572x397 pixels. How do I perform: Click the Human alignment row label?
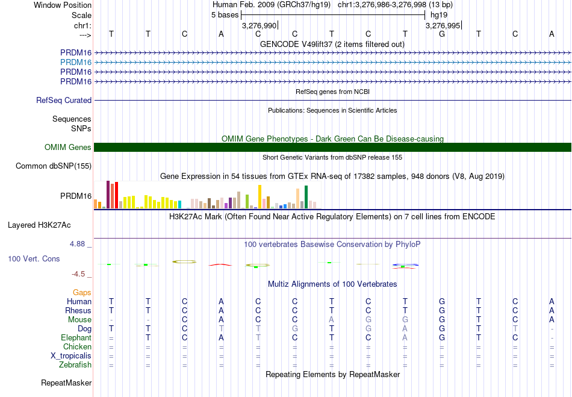coord(79,301)
